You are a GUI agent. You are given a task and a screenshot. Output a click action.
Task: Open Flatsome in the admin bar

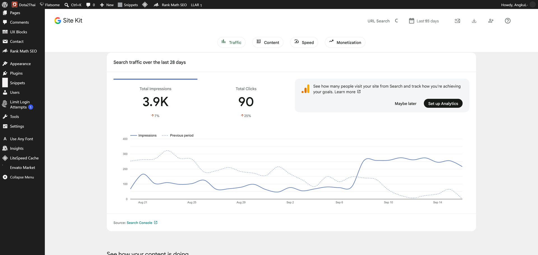[50, 5]
